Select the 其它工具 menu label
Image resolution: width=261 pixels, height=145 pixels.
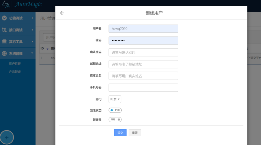click(16, 42)
